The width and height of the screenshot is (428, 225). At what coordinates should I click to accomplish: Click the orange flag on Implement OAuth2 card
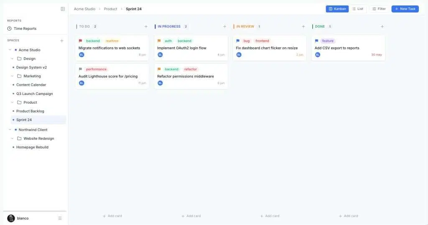[x=159, y=41]
